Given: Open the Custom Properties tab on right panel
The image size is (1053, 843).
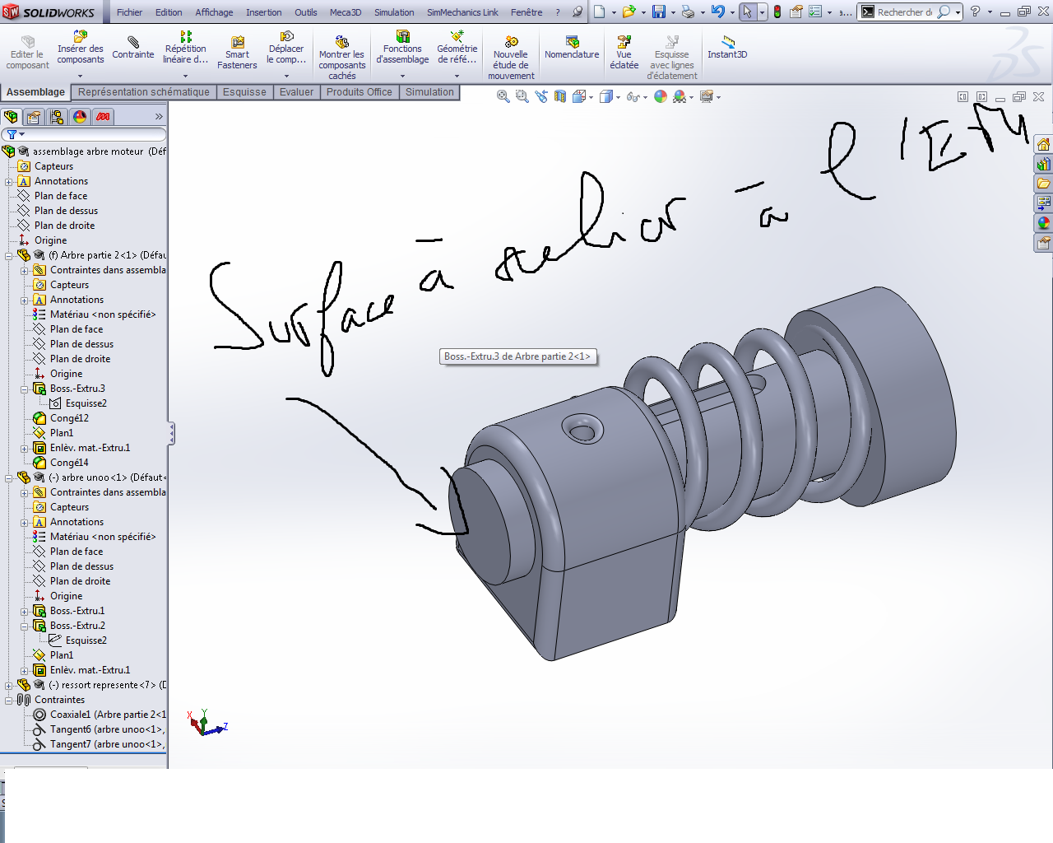Looking at the screenshot, I should point(1044,243).
